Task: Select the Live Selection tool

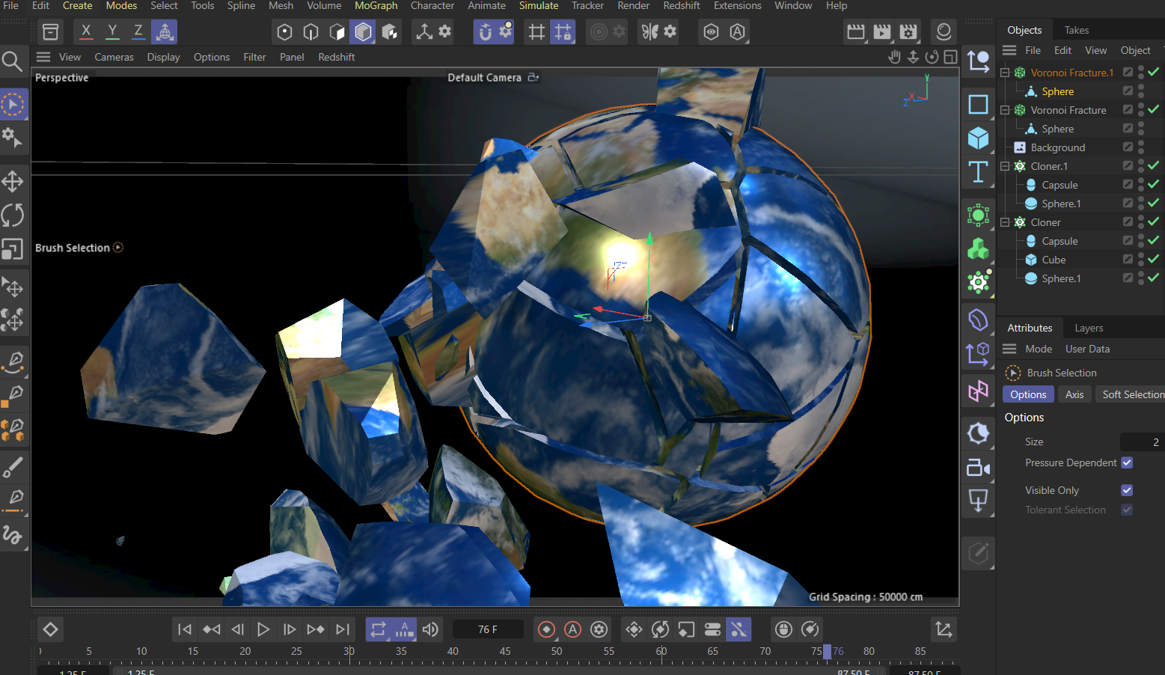Action: 13,104
